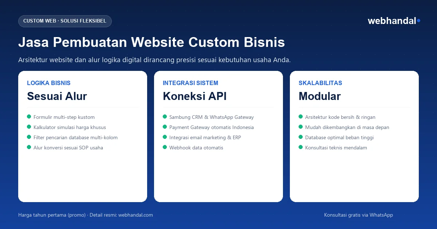This screenshot has height=229, width=437.
Task: Click the subtitle starting with Arsitektur website
Action: 154,60
